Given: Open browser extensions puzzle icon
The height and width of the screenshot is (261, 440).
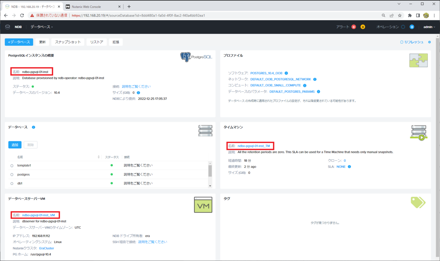Looking at the screenshot, I should (410, 15).
